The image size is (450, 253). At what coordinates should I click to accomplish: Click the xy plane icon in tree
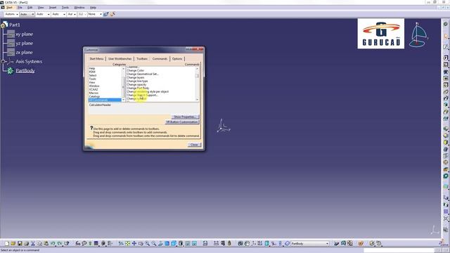point(11,34)
